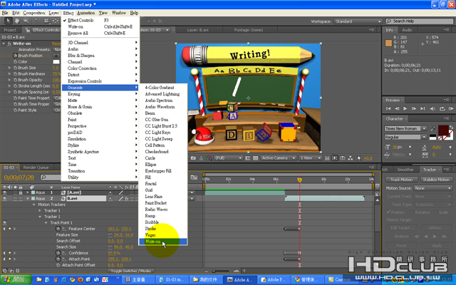Click the viewer Fast Previews icon

tap(335, 158)
